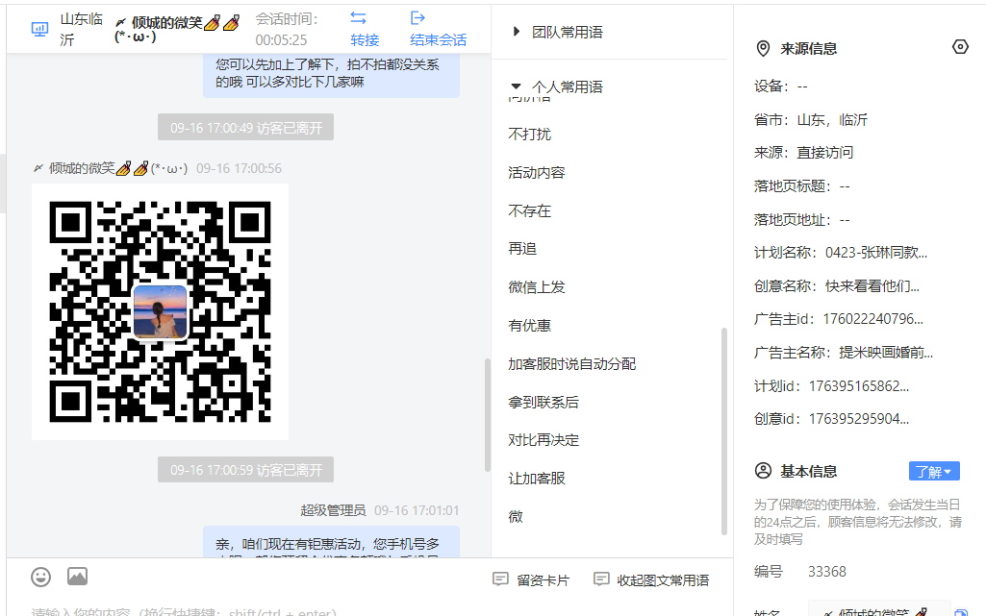
Task: Select the 活动内容 quick phrase
Action: point(537,173)
